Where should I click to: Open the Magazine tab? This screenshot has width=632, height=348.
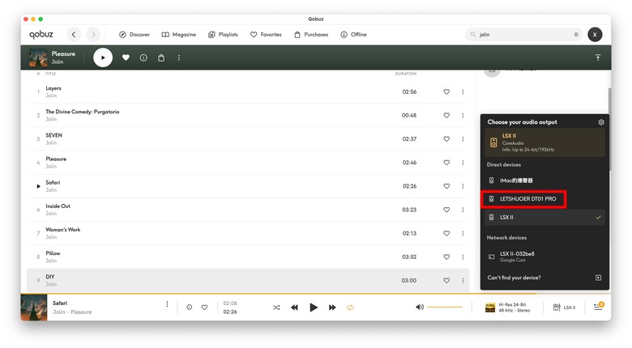[x=178, y=35]
